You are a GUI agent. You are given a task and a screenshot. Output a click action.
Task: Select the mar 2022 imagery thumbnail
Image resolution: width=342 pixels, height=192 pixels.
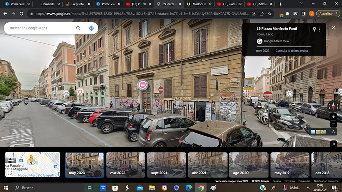point(125,165)
